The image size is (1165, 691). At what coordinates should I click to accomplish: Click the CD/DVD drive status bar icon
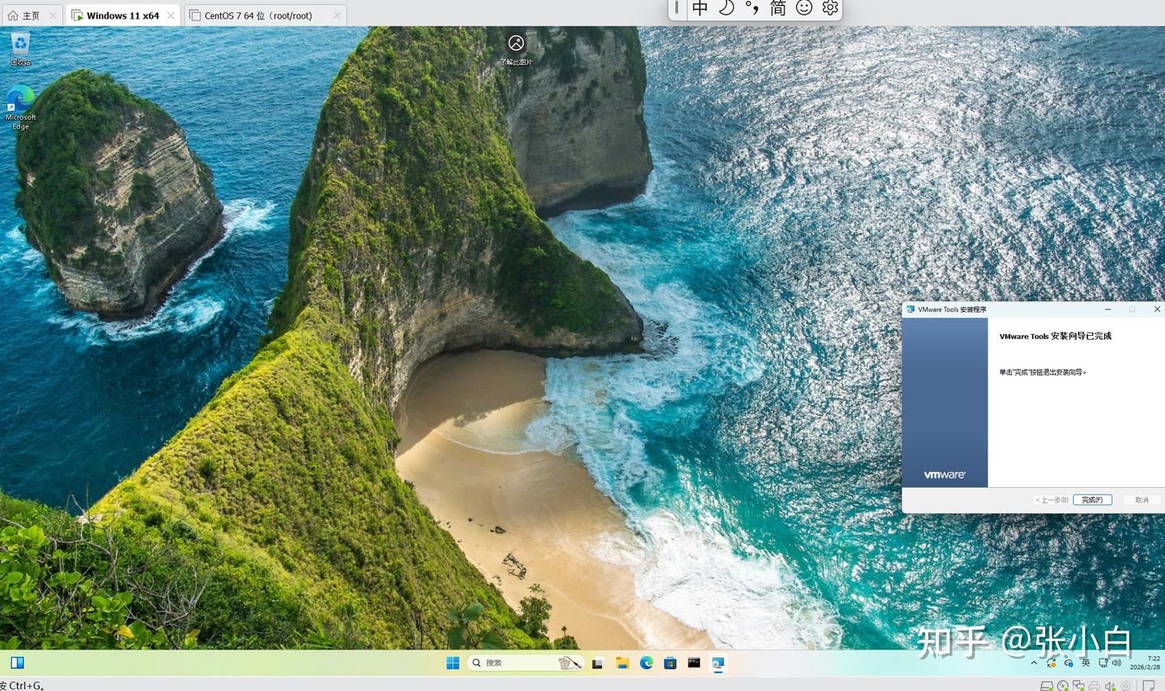pos(1062,685)
